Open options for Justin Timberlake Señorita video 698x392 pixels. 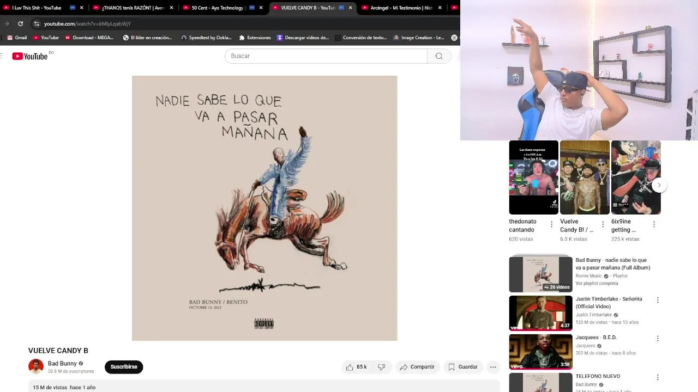(x=658, y=300)
